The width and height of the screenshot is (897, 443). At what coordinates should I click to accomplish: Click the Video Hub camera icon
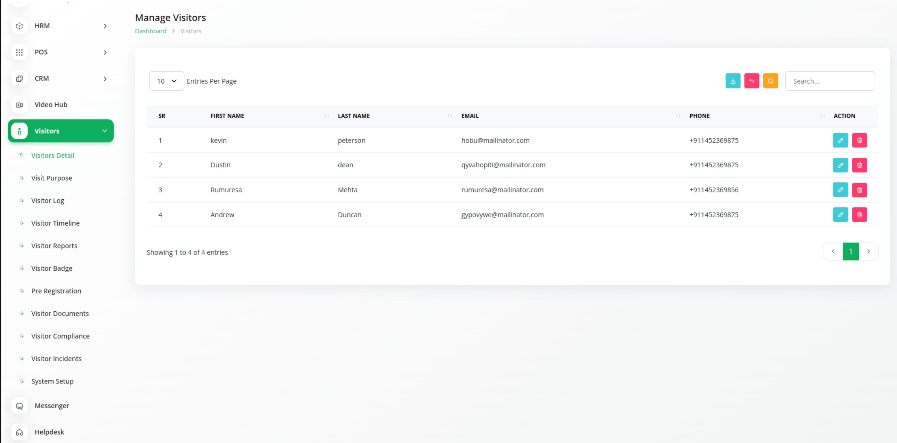19,105
